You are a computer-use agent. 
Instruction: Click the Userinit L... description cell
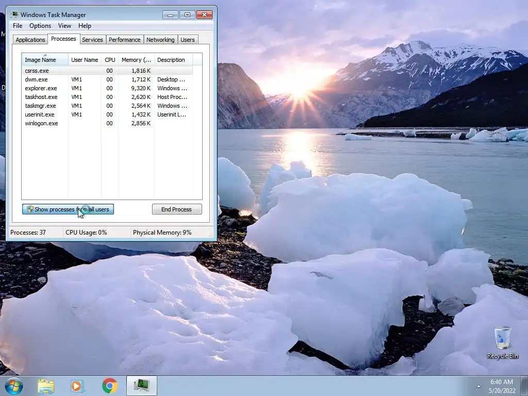tap(172, 114)
